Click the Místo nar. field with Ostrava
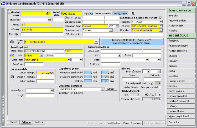 [x=95, y=26]
